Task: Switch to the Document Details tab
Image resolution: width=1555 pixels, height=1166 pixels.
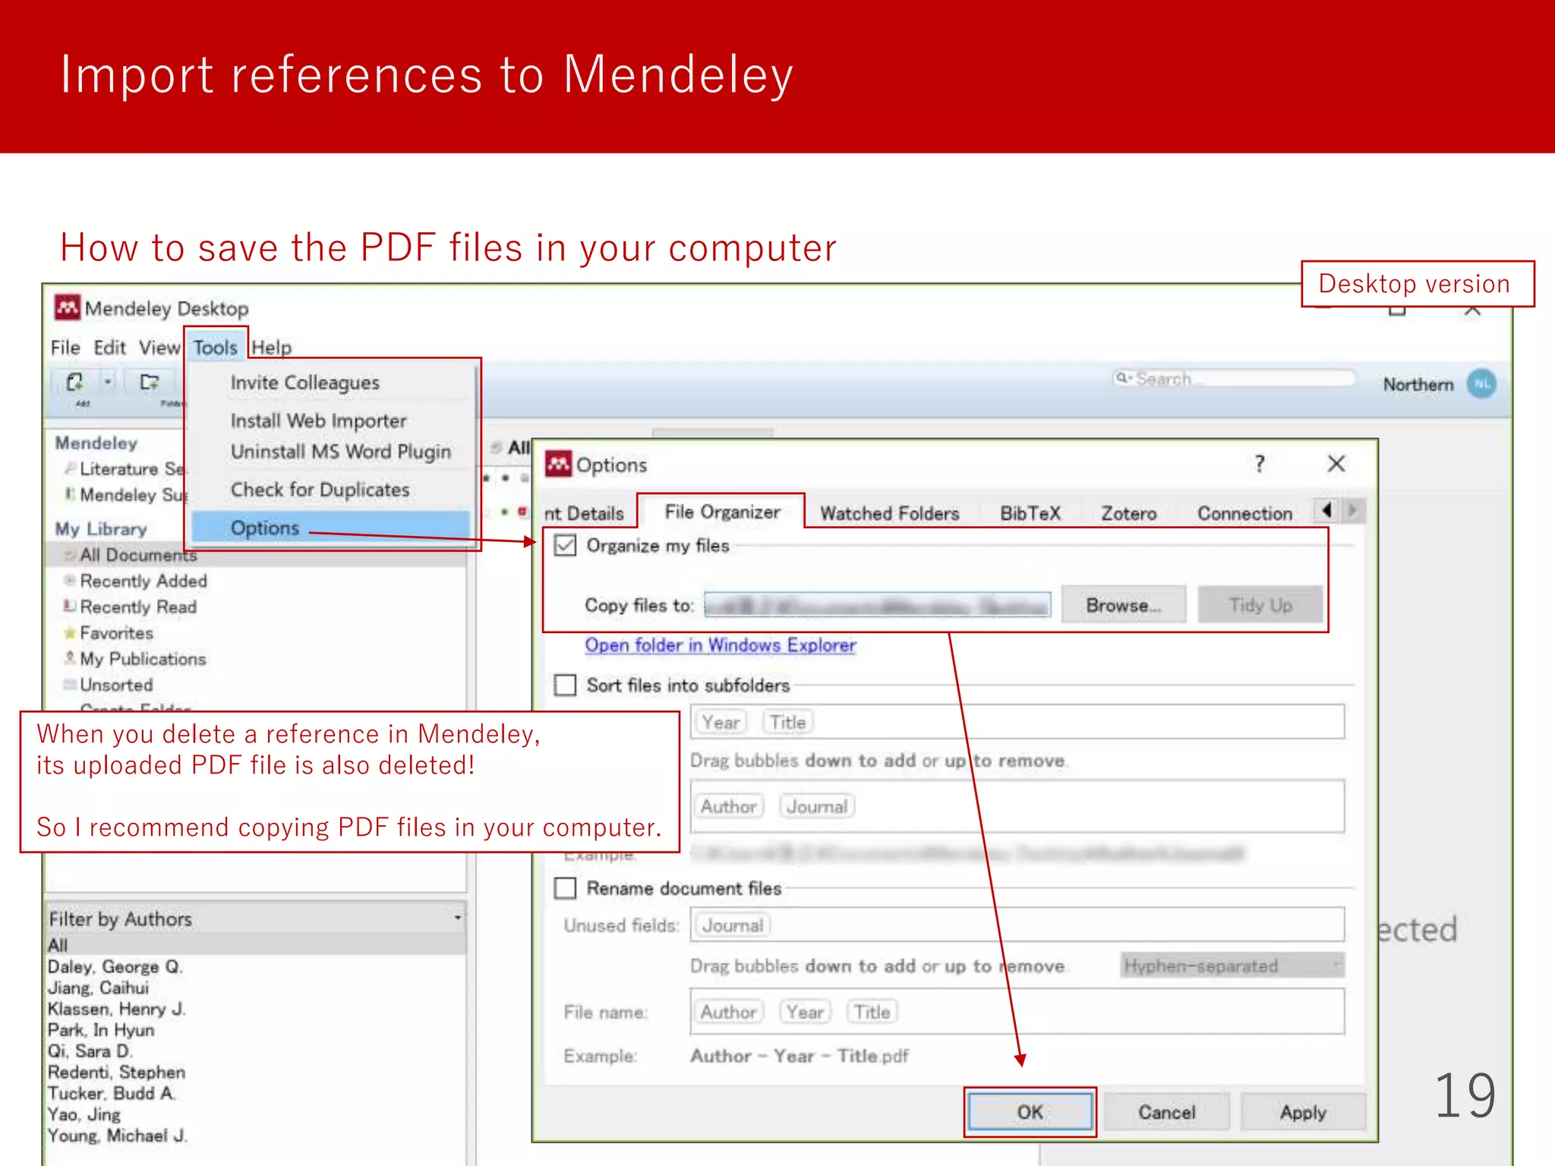Action: tap(585, 513)
